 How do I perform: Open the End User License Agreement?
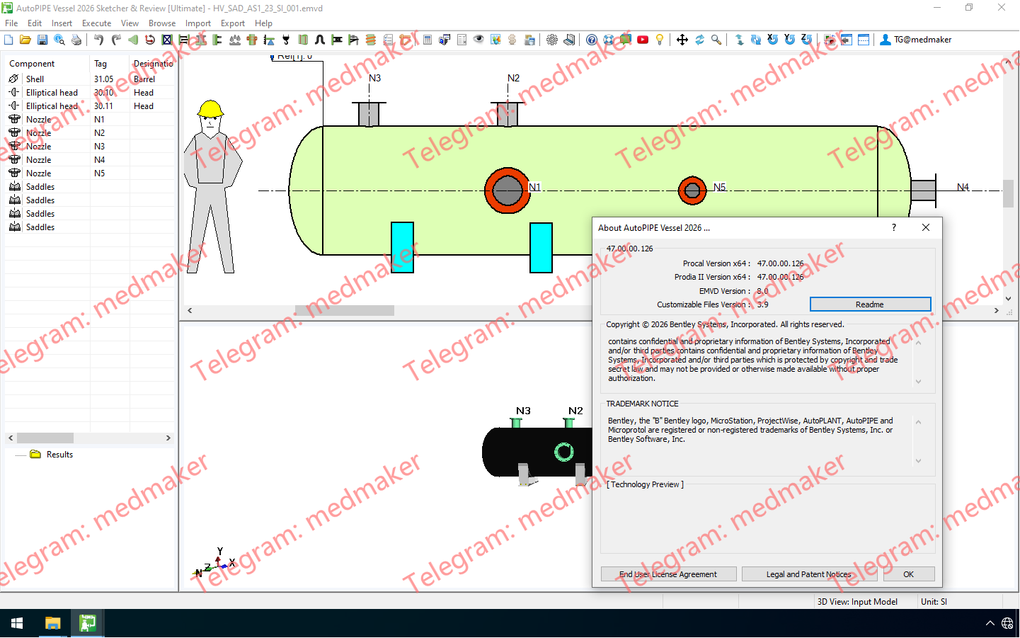pyautogui.click(x=668, y=574)
